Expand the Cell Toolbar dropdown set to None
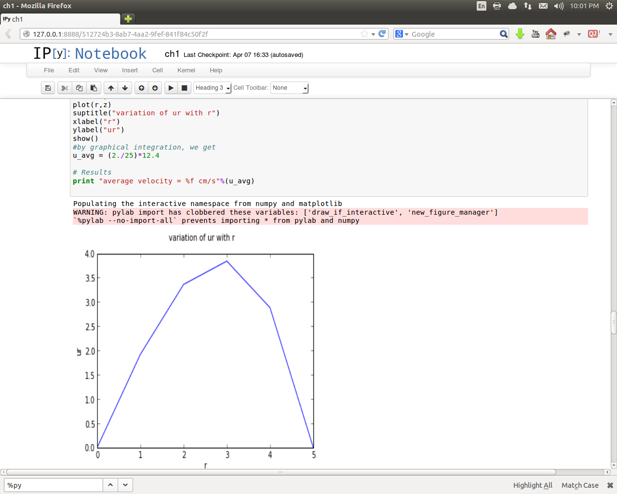 pos(289,88)
